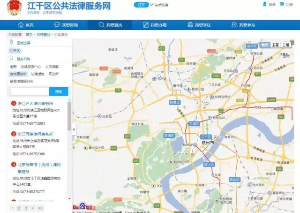Open 我想咨询 navigation item

pos(66,25)
